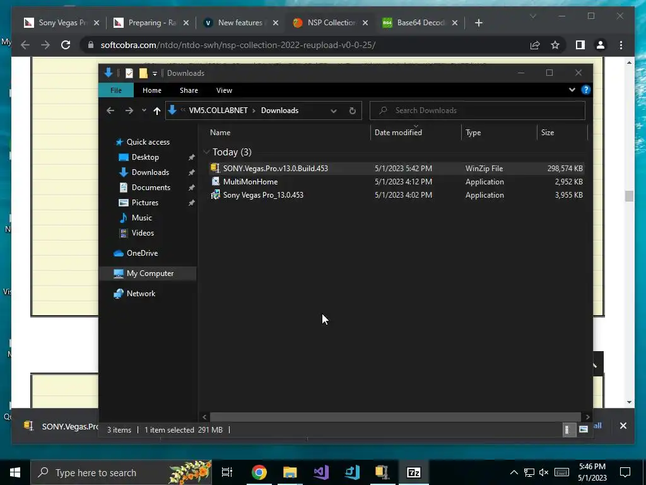Expand the address bar history dropdown
646x485 pixels.
coord(333,111)
